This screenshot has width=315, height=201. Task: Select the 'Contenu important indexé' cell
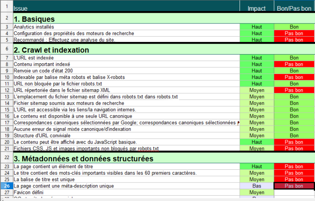(126, 64)
